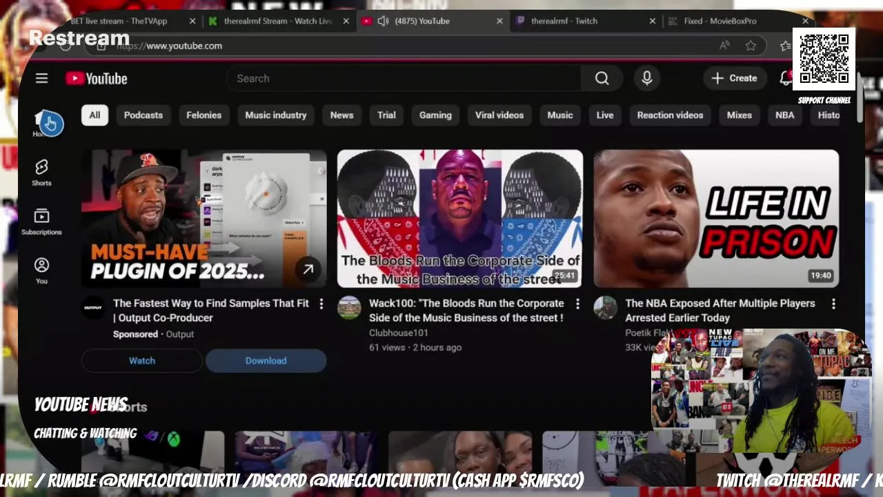
Task: Open the Wack100 Bloods Run the Corporate title
Action: tap(466, 311)
